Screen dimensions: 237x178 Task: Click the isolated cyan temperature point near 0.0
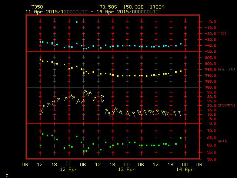pyautogui.click(x=77, y=22)
